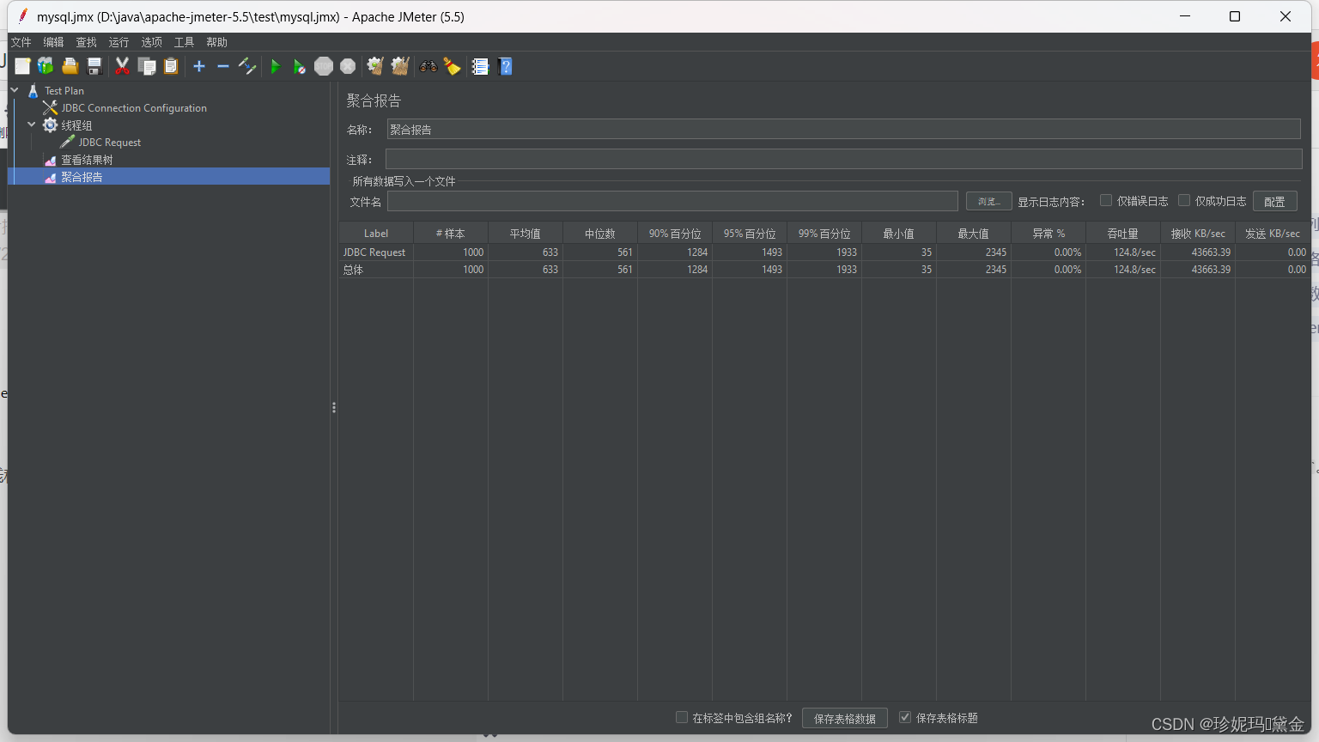
Task: Sort by 90% 百分位 column header
Action: point(675,234)
